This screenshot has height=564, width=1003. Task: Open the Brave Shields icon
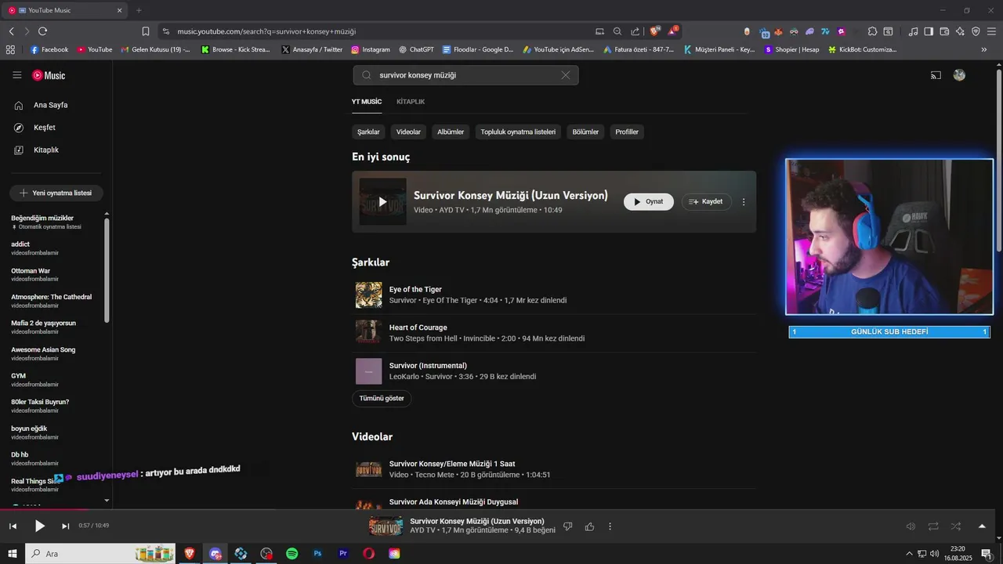[655, 31]
